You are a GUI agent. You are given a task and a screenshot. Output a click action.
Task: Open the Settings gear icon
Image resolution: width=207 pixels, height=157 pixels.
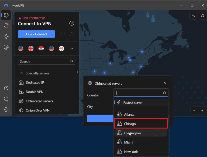6,109
